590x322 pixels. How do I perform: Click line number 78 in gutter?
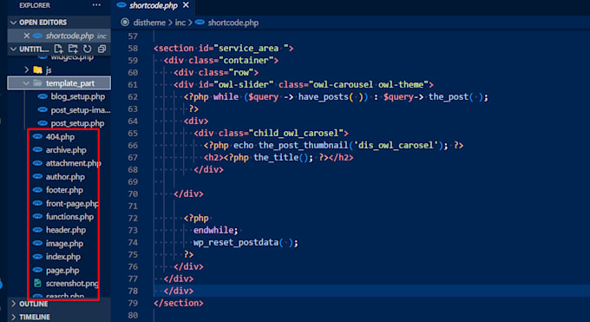pos(133,291)
